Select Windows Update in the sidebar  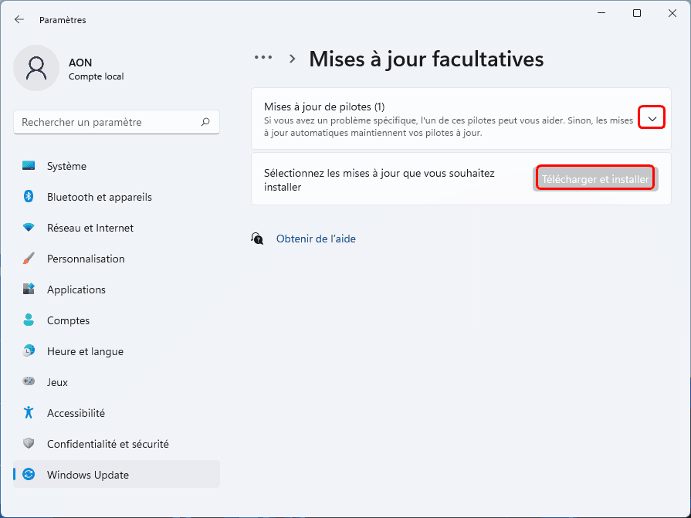(87, 475)
